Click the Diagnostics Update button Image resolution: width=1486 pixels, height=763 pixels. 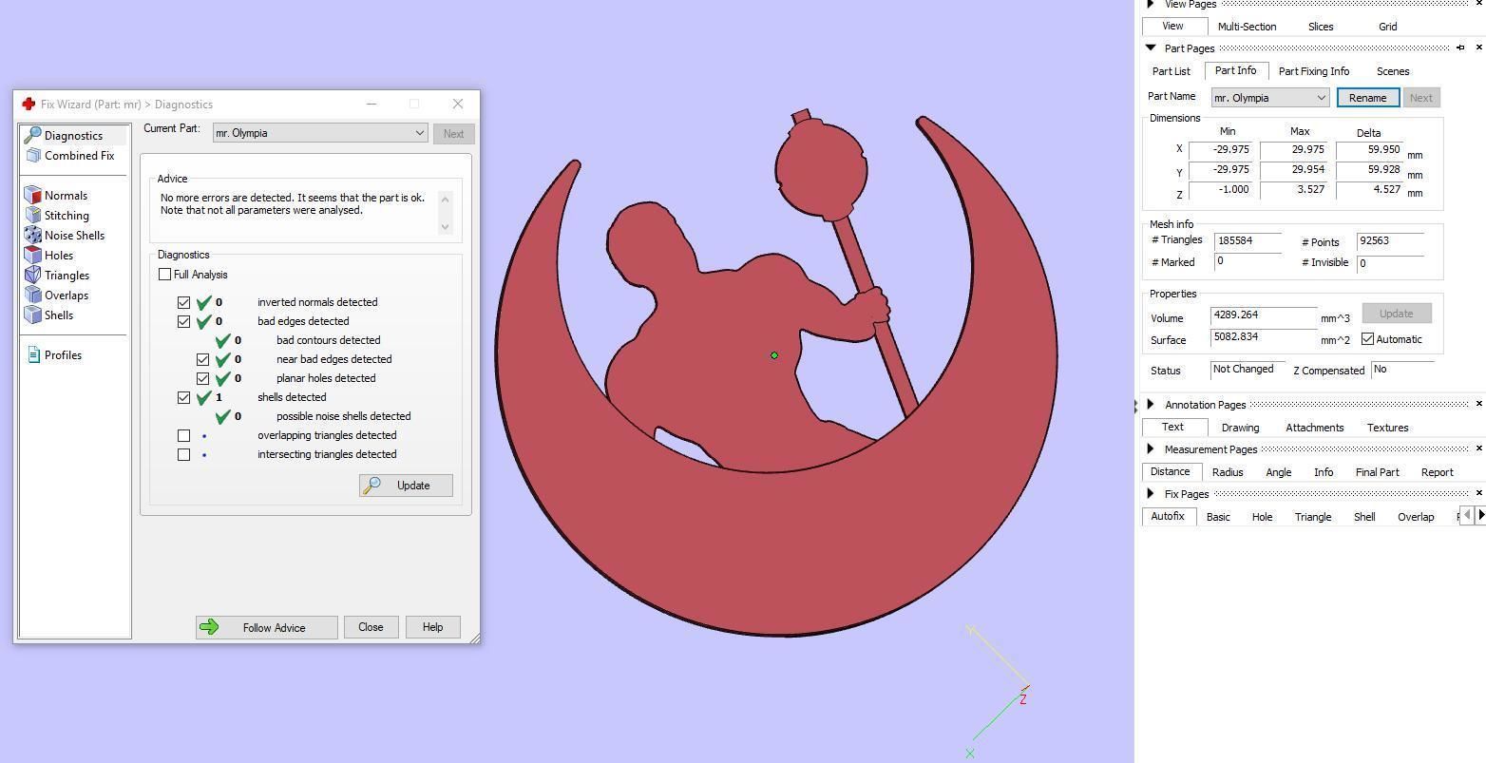click(x=406, y=486)
